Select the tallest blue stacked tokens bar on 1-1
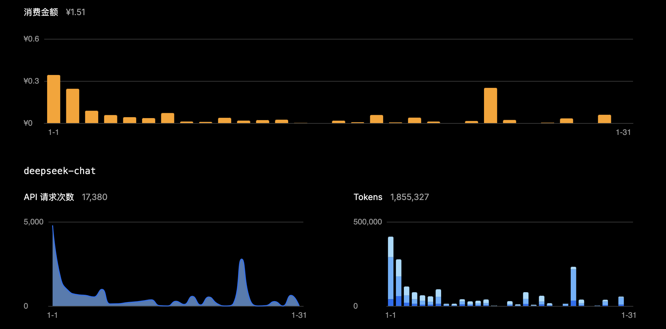Screen dimensions: 666x329 [391, 271]
